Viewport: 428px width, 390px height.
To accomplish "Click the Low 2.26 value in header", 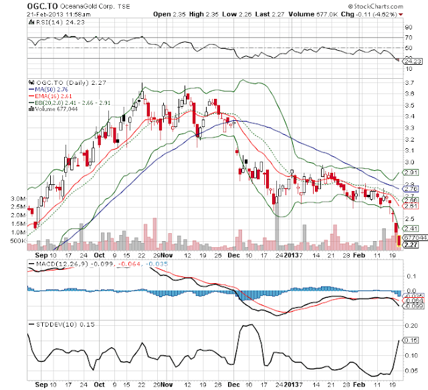I will coord(237,14).
